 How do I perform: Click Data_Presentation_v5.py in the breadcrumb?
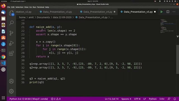coord(93,17)
